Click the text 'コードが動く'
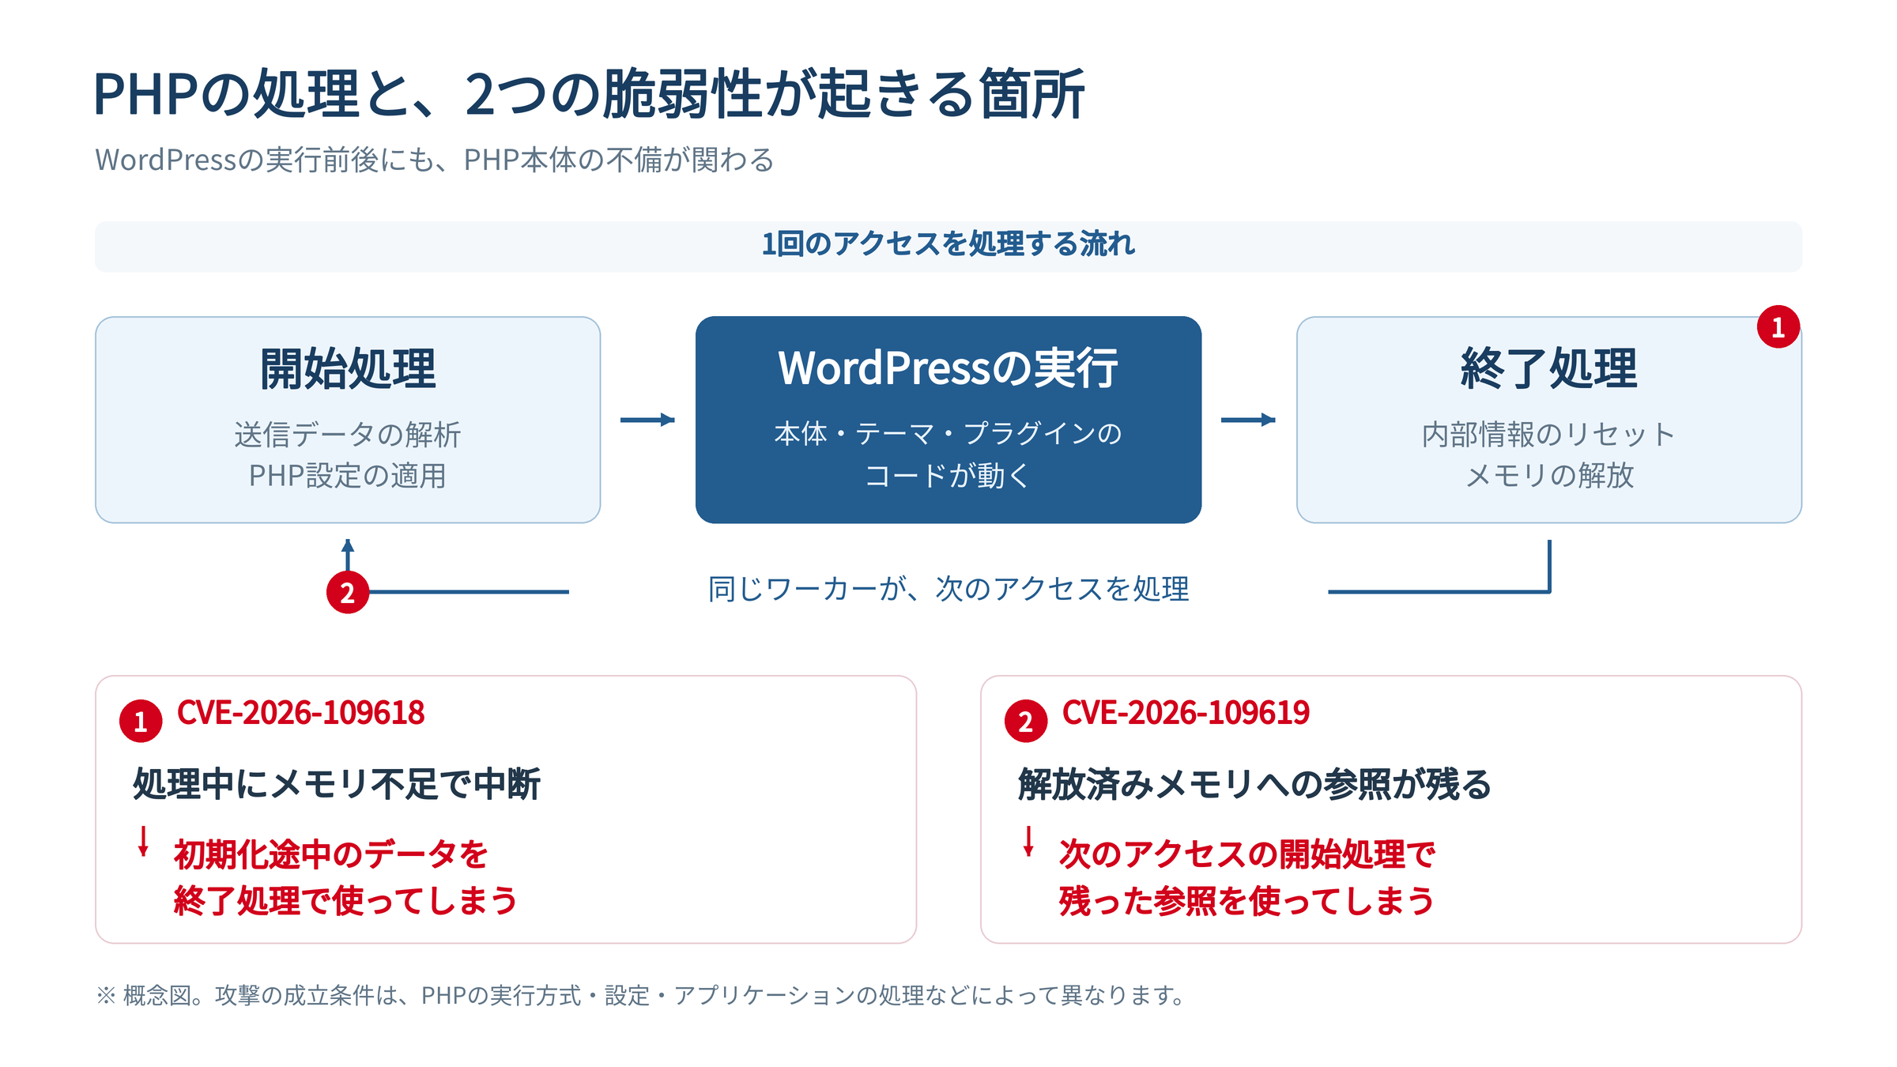The width and height of the screenshot is (1897, 1067). pos(948,476)
